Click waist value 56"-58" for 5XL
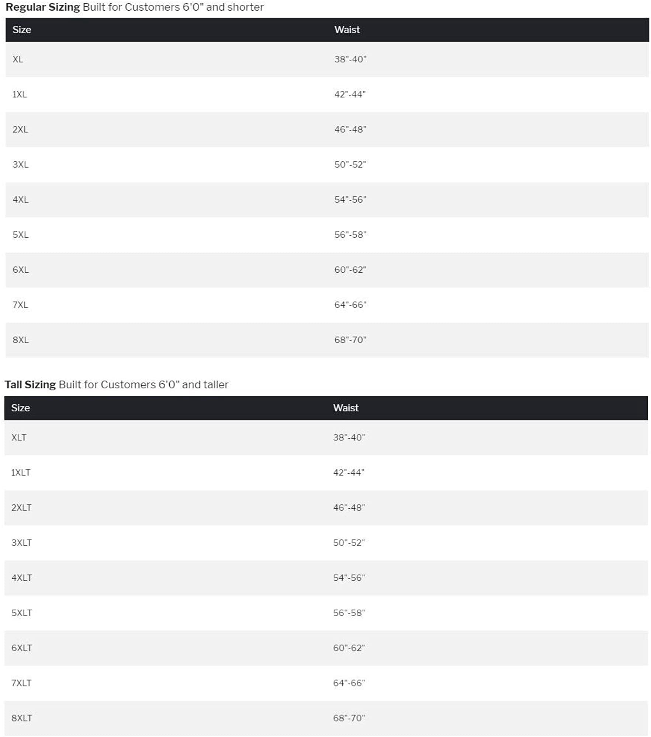 tap(350, 235)
